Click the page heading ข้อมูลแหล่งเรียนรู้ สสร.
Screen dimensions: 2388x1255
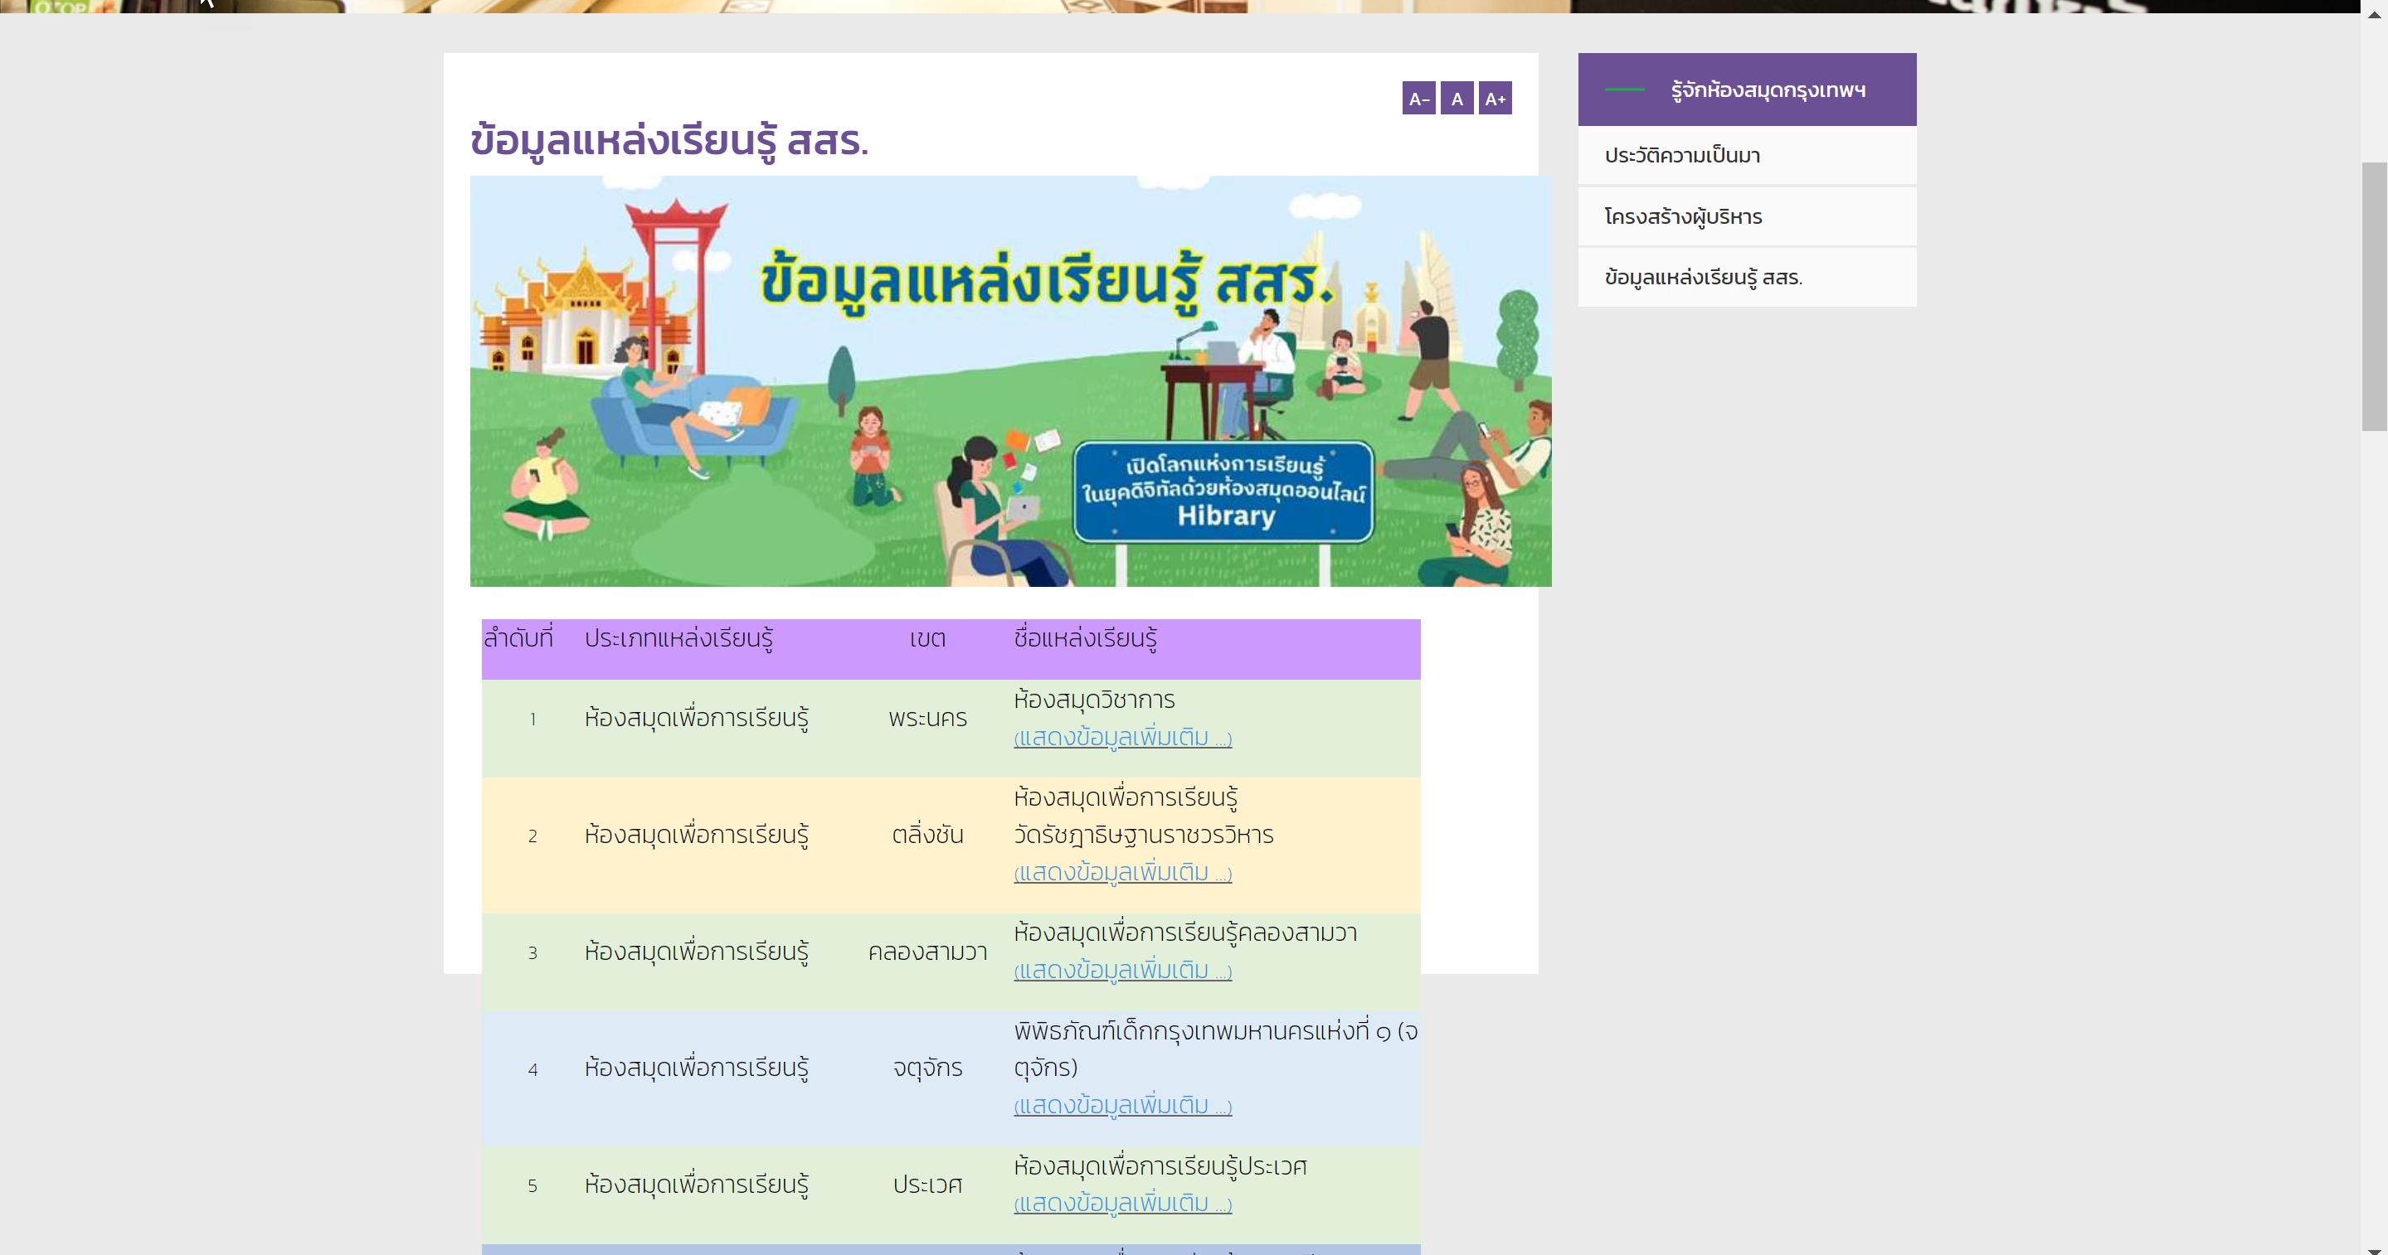669,141
